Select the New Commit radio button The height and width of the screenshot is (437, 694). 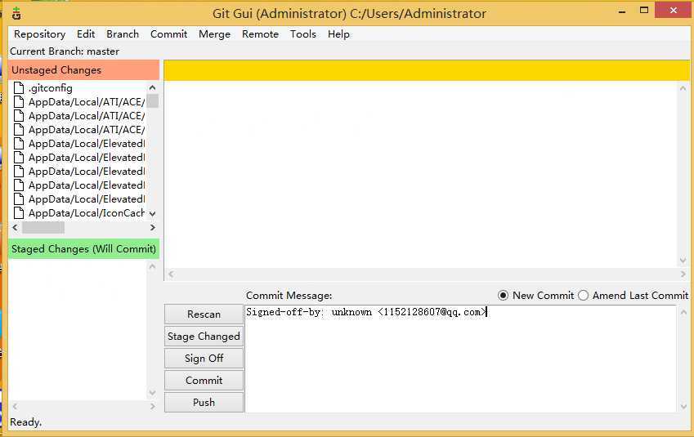pos(503,296)
